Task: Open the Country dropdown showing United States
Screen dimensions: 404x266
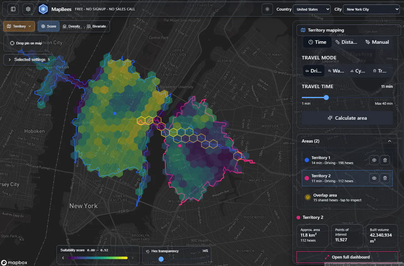Action: [x=312, y=9]
